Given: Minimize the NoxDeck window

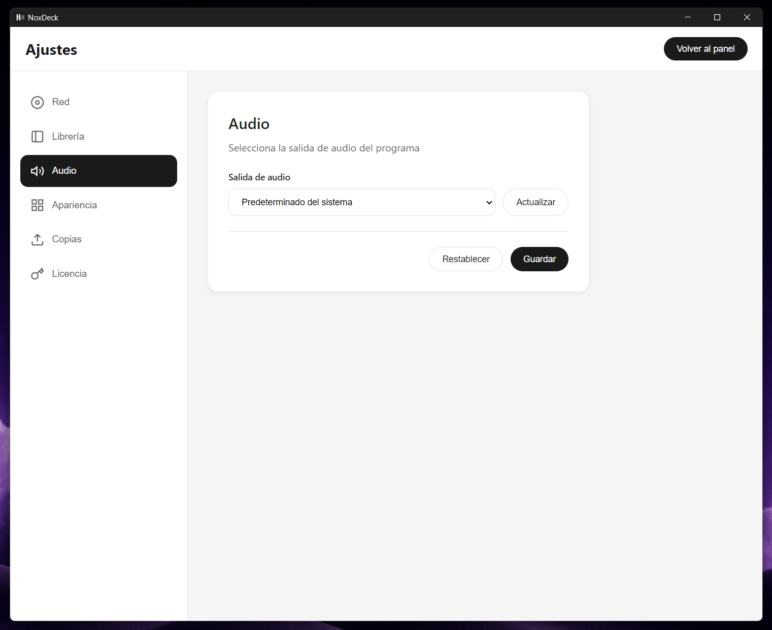Looking at the screenshot, I should coord(687,17).
